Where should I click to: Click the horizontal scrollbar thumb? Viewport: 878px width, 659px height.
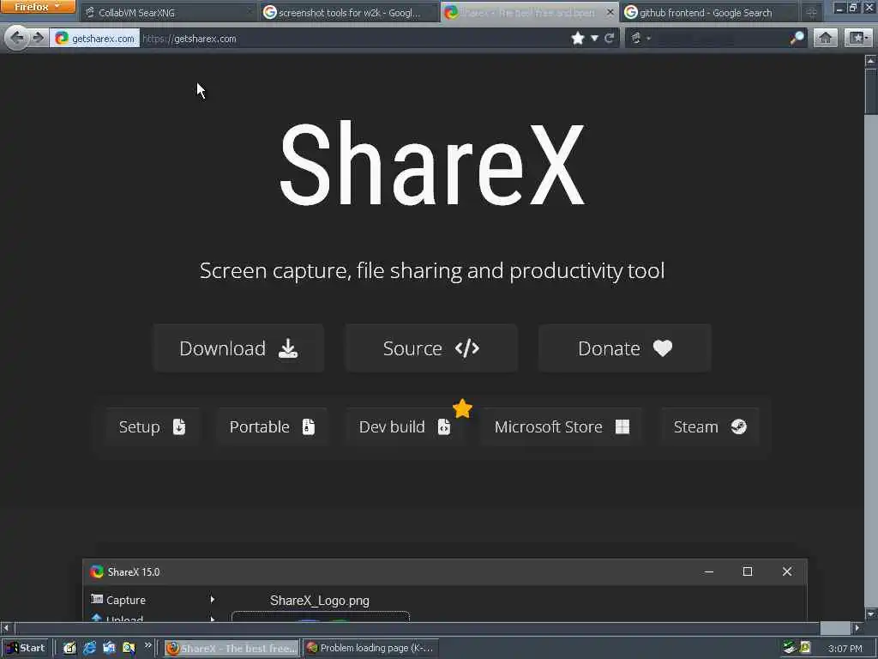835,627
